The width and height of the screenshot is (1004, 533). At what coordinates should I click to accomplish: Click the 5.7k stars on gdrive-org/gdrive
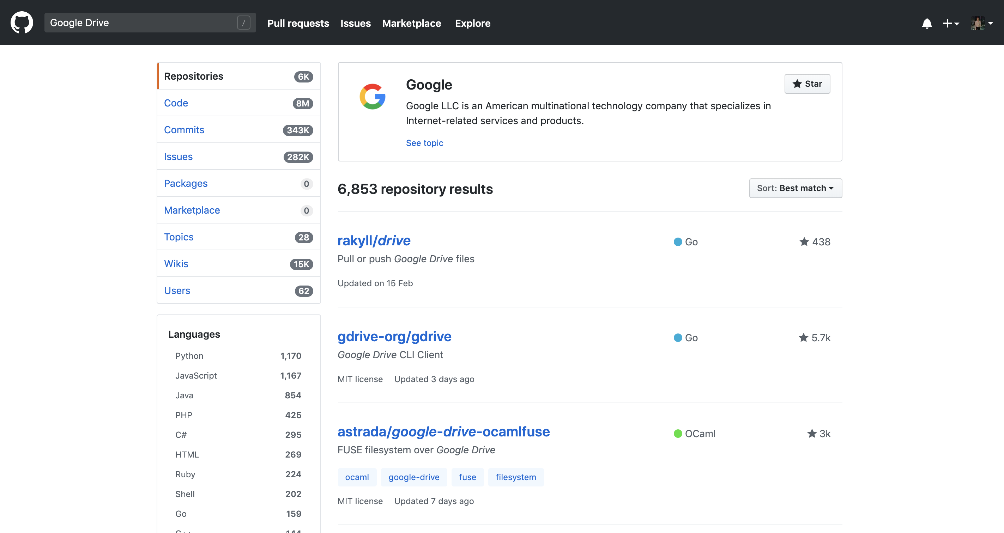(814, 338)
